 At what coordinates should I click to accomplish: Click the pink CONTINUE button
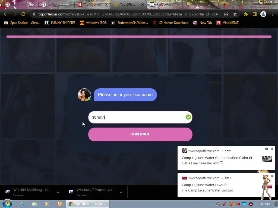pyautogui.click(x=140, y=134)
